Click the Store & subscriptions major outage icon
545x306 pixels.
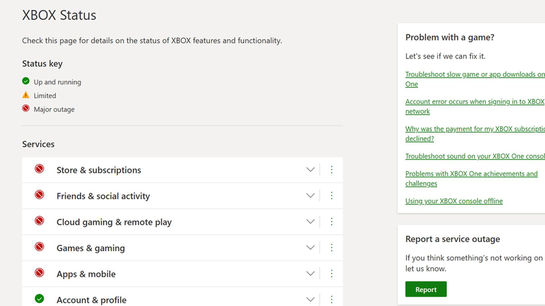(x=40, y=169)
